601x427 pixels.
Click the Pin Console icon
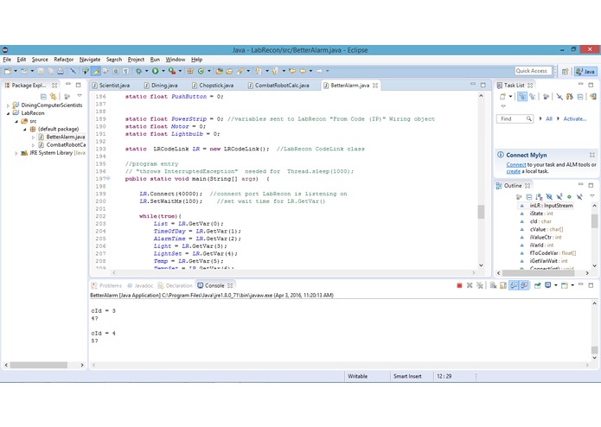click(x=537, y=285)
